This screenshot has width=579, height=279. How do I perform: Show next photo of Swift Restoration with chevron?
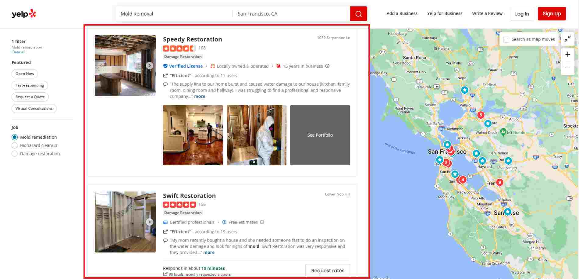pyautogui.click(x=149, y=222)
